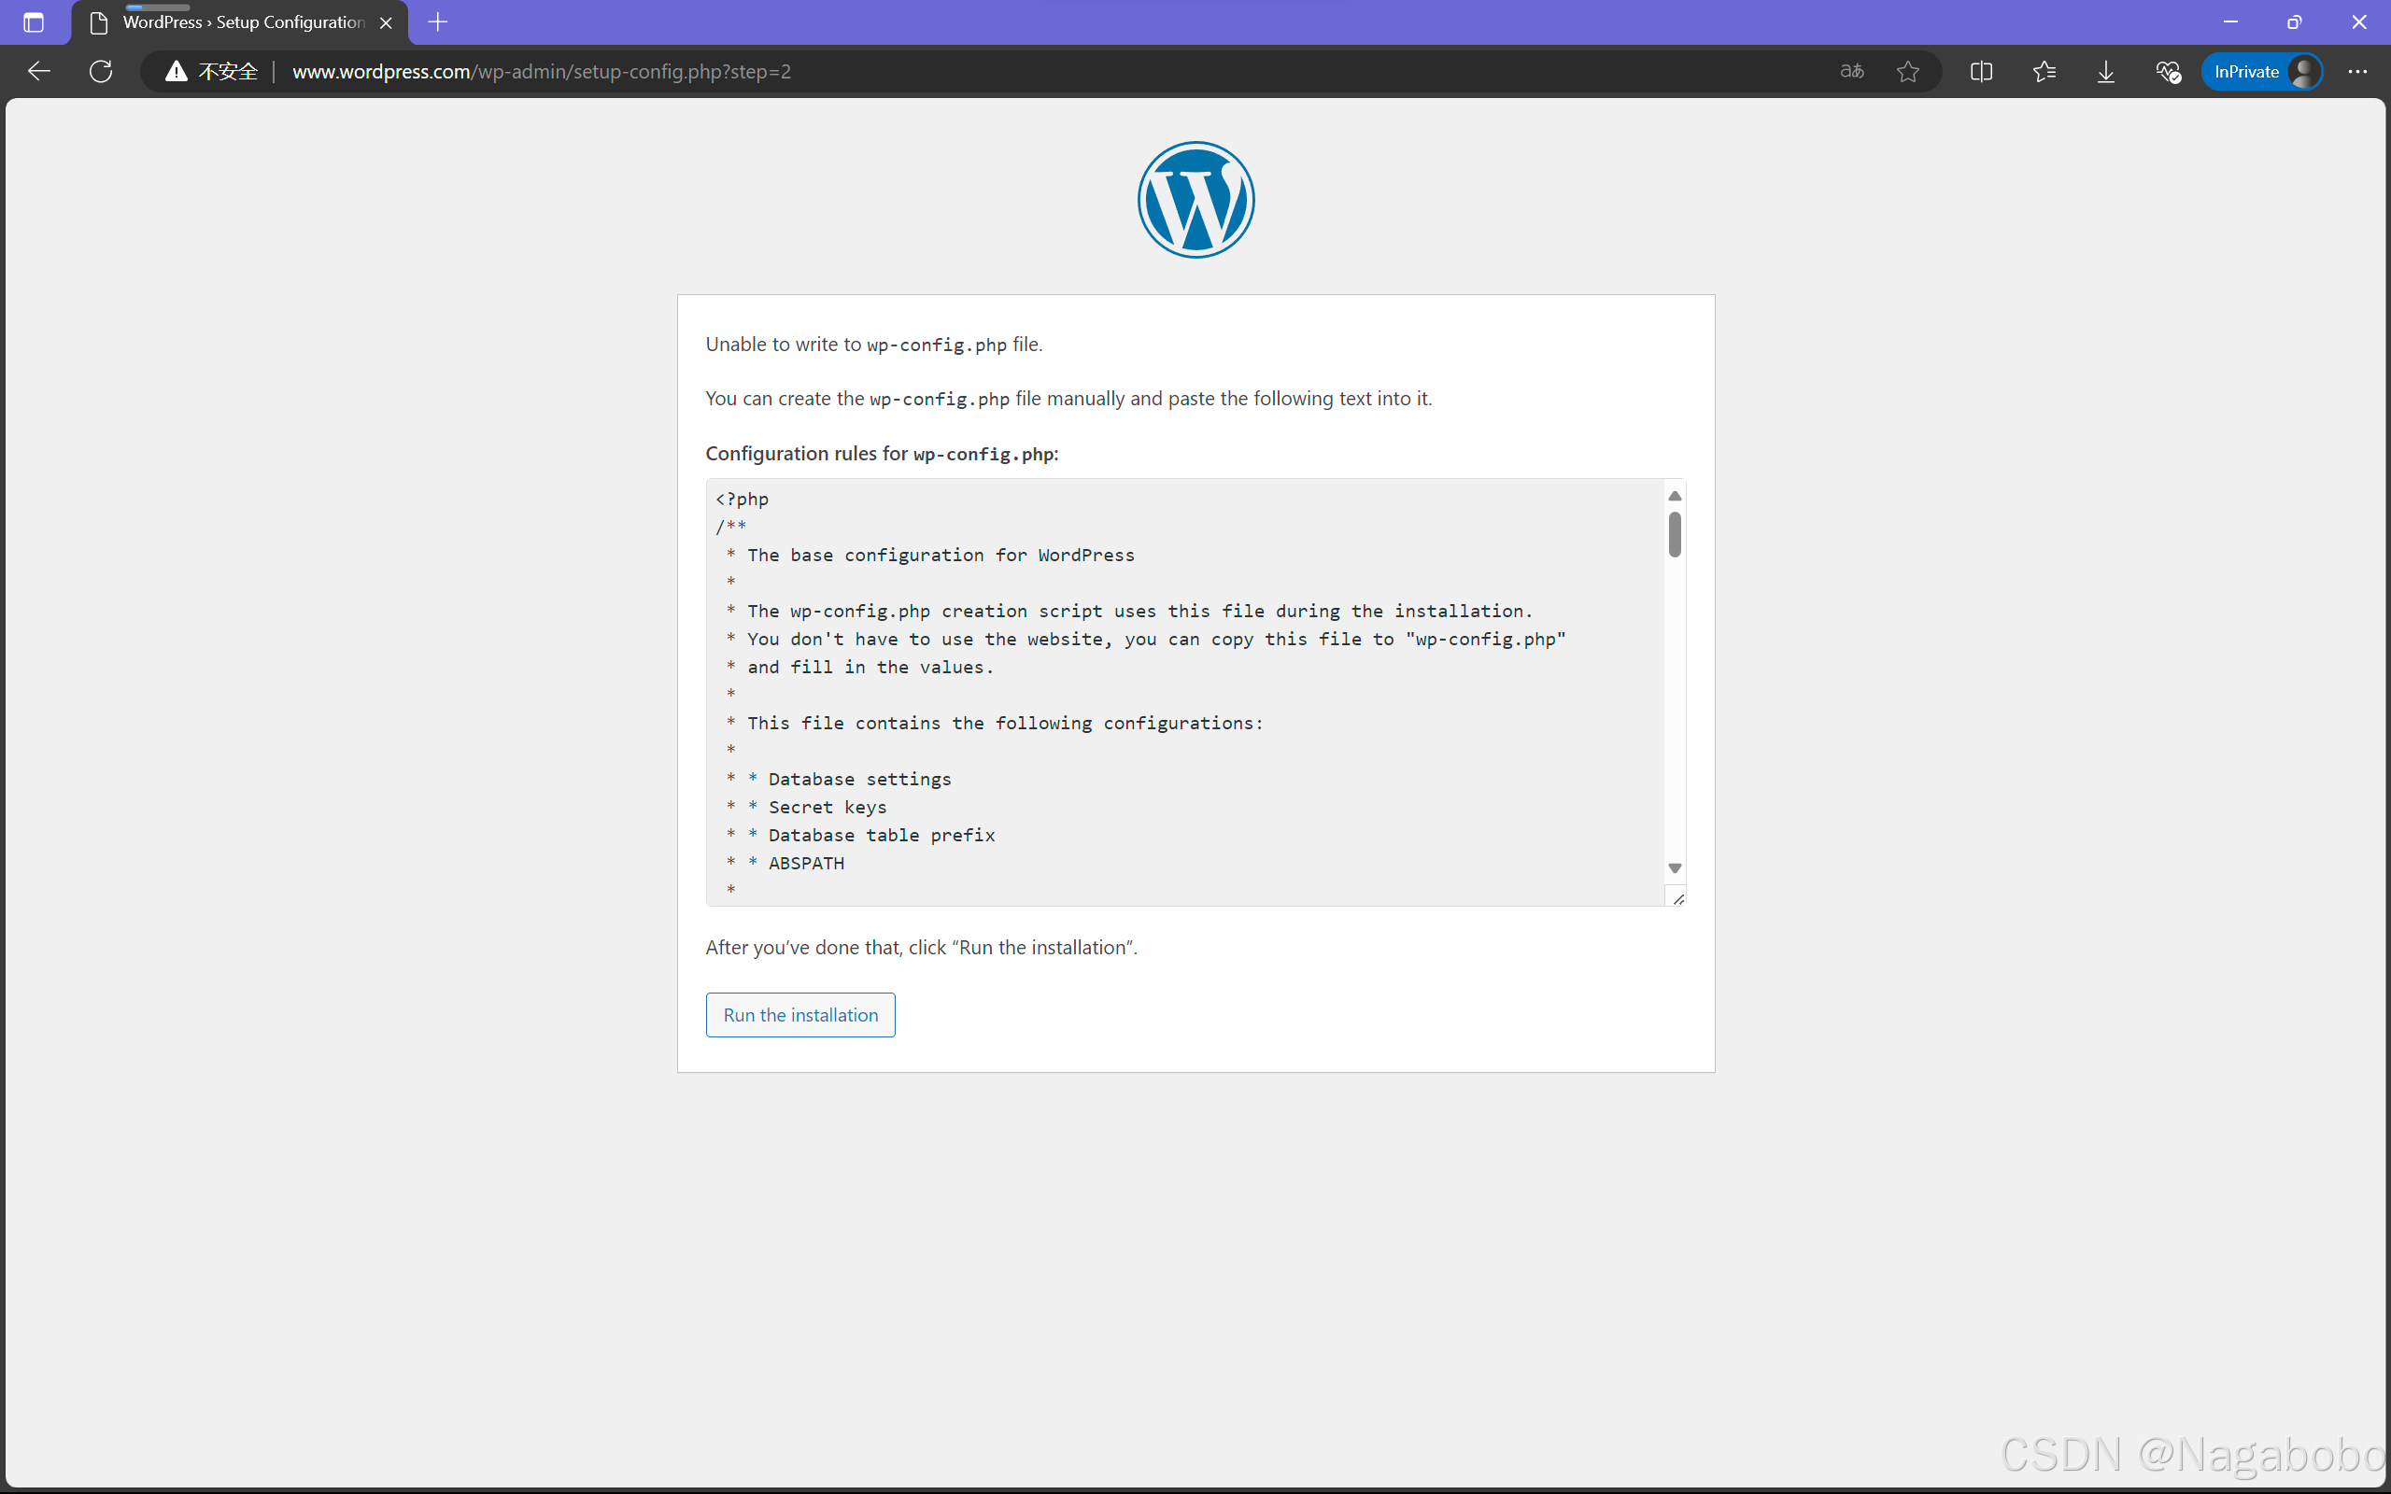Open the favorites list icon
The height and width of the screenshot is (1494, 2391).
[x=2044, y=71]
